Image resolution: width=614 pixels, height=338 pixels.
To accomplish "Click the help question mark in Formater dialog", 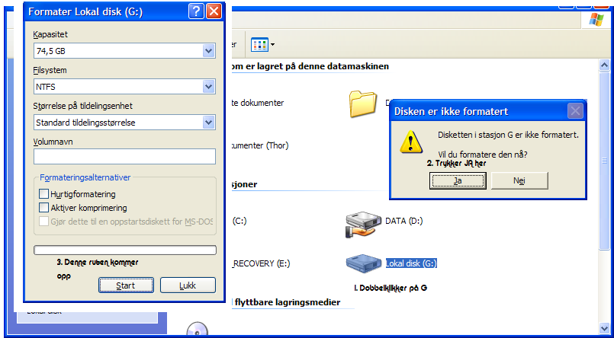I will pos(196,11).
